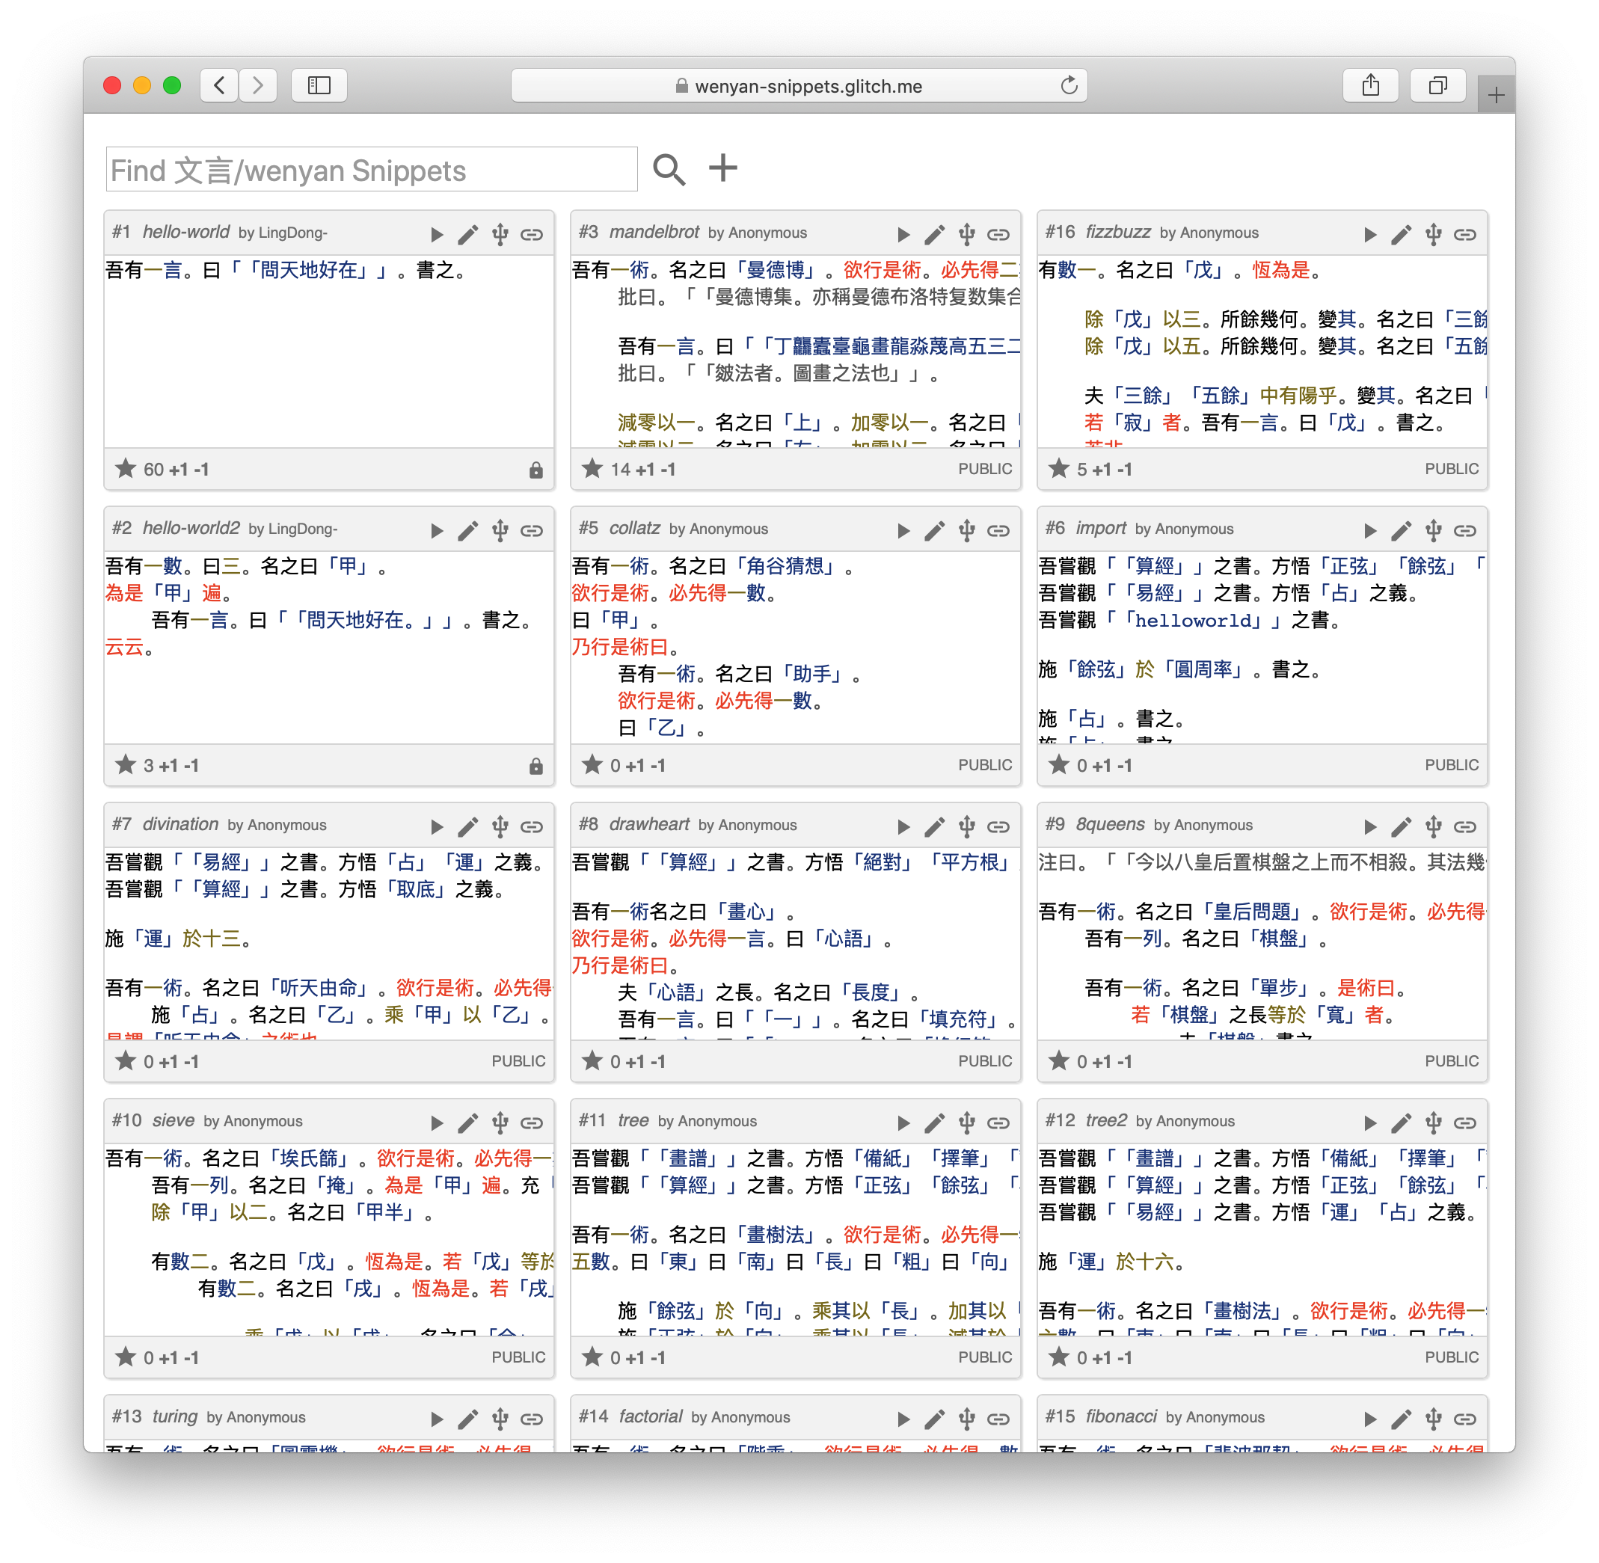
Task: Fork the mandelbrot snippet
Action: (966, 235)
